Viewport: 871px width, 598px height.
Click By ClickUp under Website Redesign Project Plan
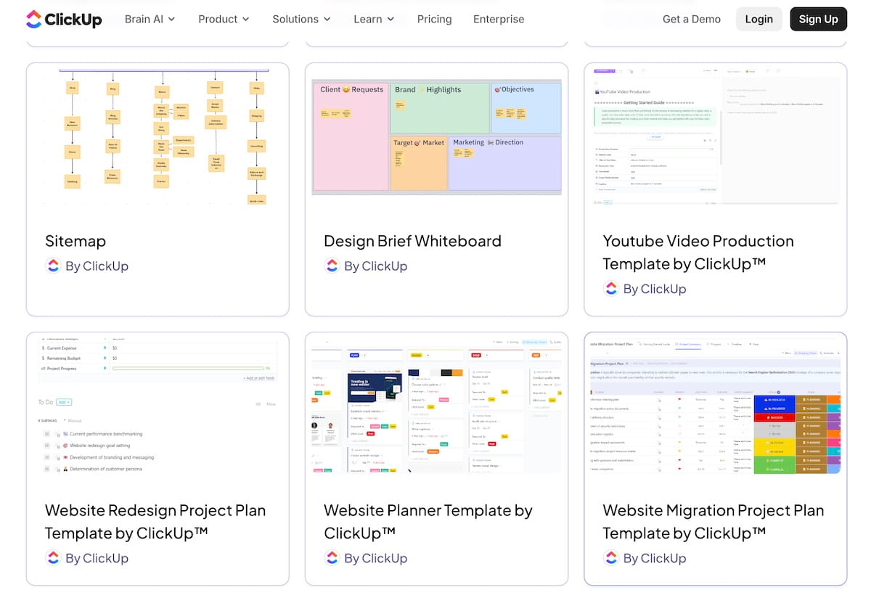[97, 558]
